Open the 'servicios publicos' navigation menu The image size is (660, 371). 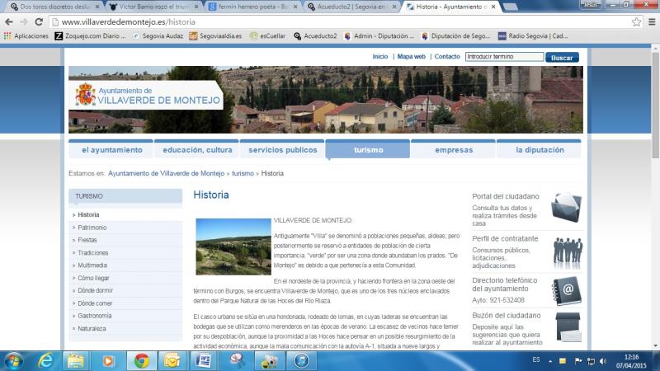point(282,150)
